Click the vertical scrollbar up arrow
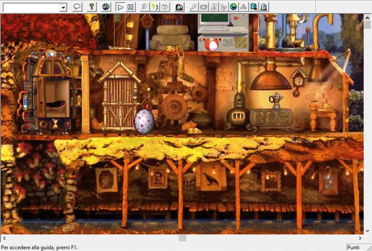Screen dimensions: 372x251 [367, 18]
